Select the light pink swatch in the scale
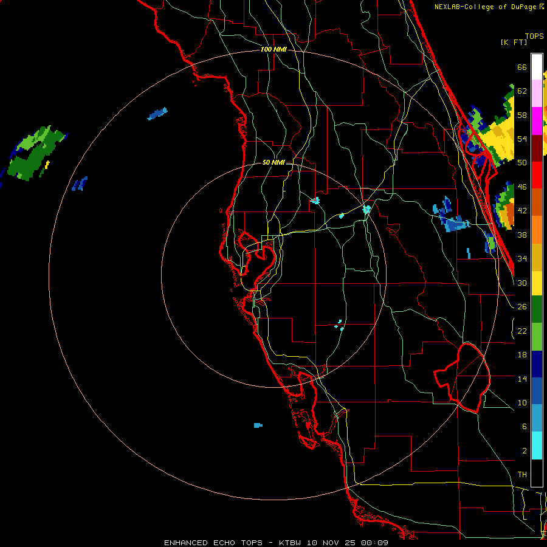 coord(537,94)
